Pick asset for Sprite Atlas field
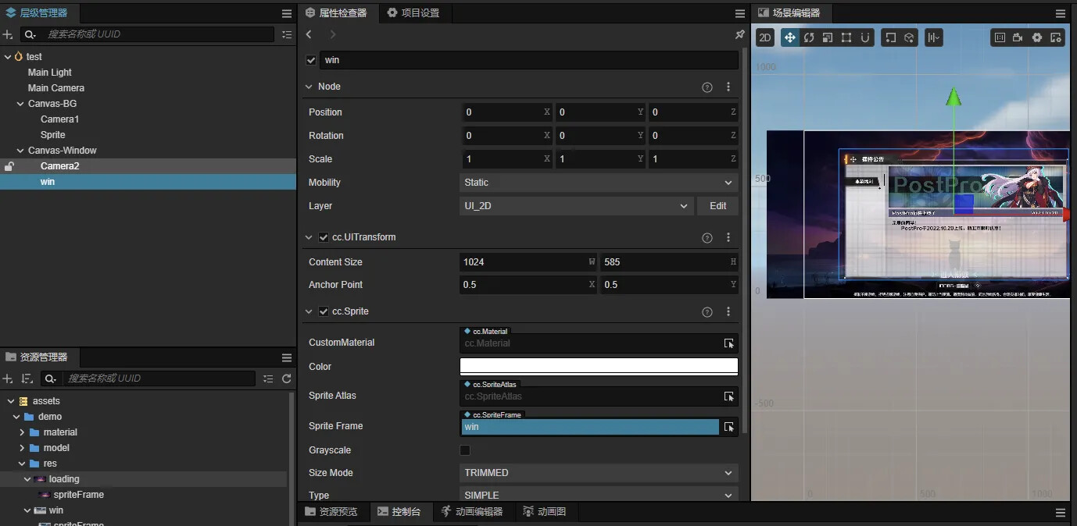 click(728, 396)
